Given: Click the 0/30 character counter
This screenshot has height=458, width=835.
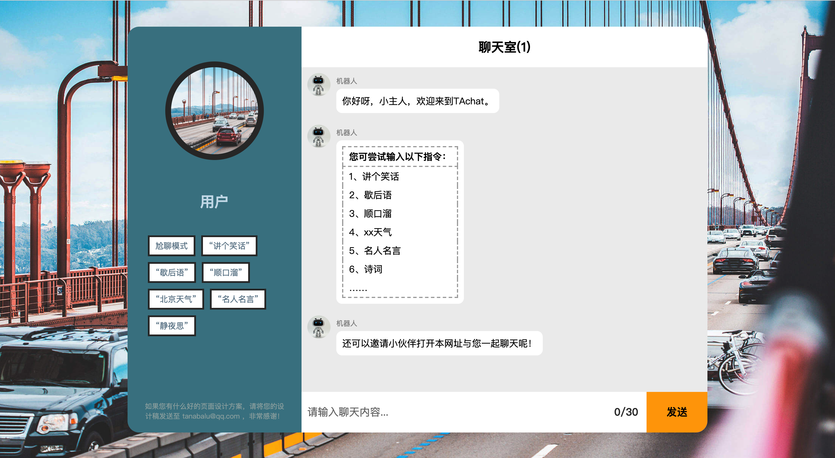Looking at the screenshot, I should (626, 412).
